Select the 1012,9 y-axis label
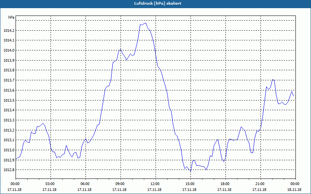The image size is (311, 194). (9, 160)
